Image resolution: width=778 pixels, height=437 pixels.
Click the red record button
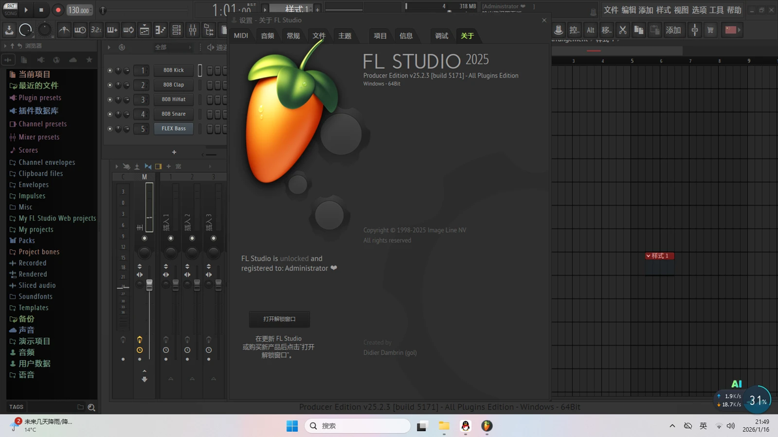point(58,10)
